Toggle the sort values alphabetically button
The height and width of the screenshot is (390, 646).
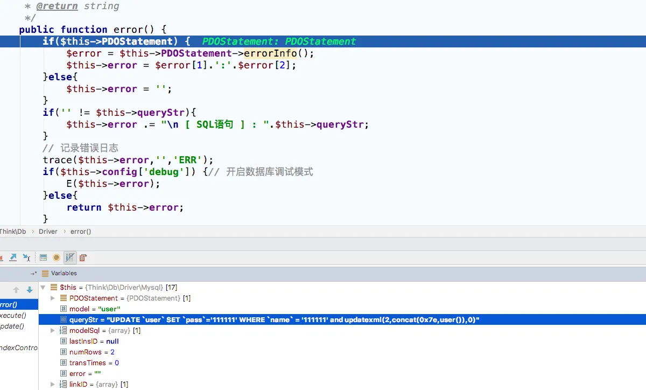click(70, 257)
